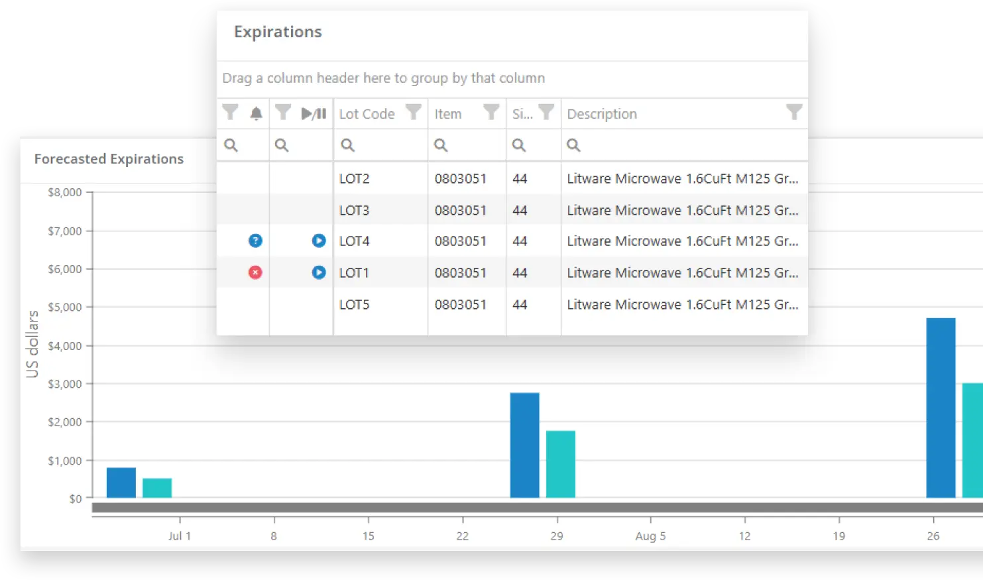Sort by the Lot Code column header

[367, 114]
